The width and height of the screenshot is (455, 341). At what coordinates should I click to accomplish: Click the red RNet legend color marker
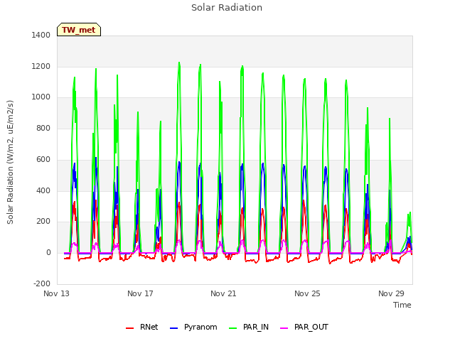tap(129, 328)
